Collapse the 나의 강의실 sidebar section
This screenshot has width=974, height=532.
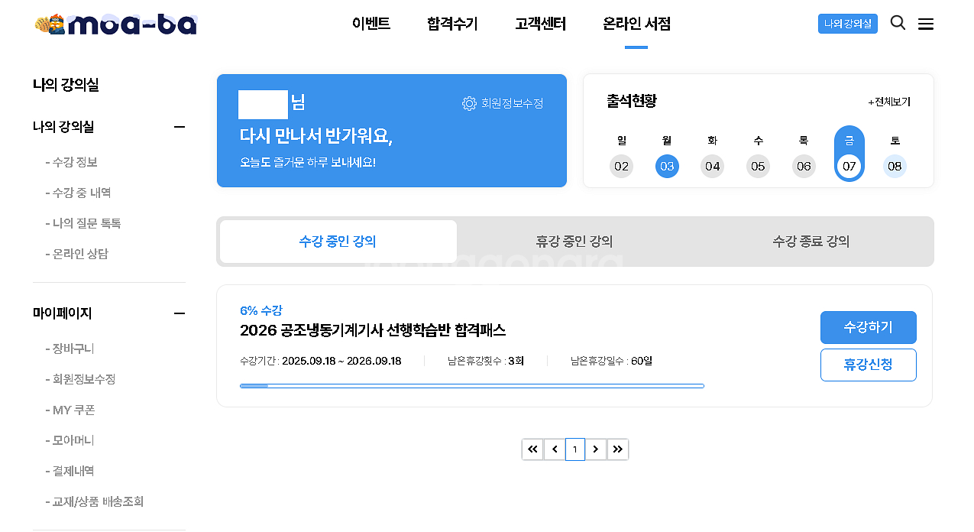(179, 128)
